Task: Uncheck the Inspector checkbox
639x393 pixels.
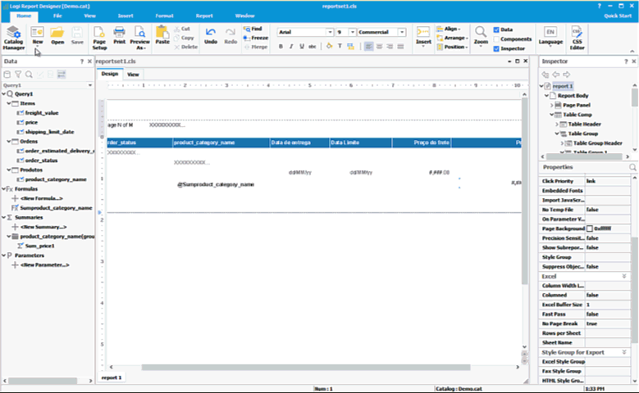Action: click(x=495, y=48)
